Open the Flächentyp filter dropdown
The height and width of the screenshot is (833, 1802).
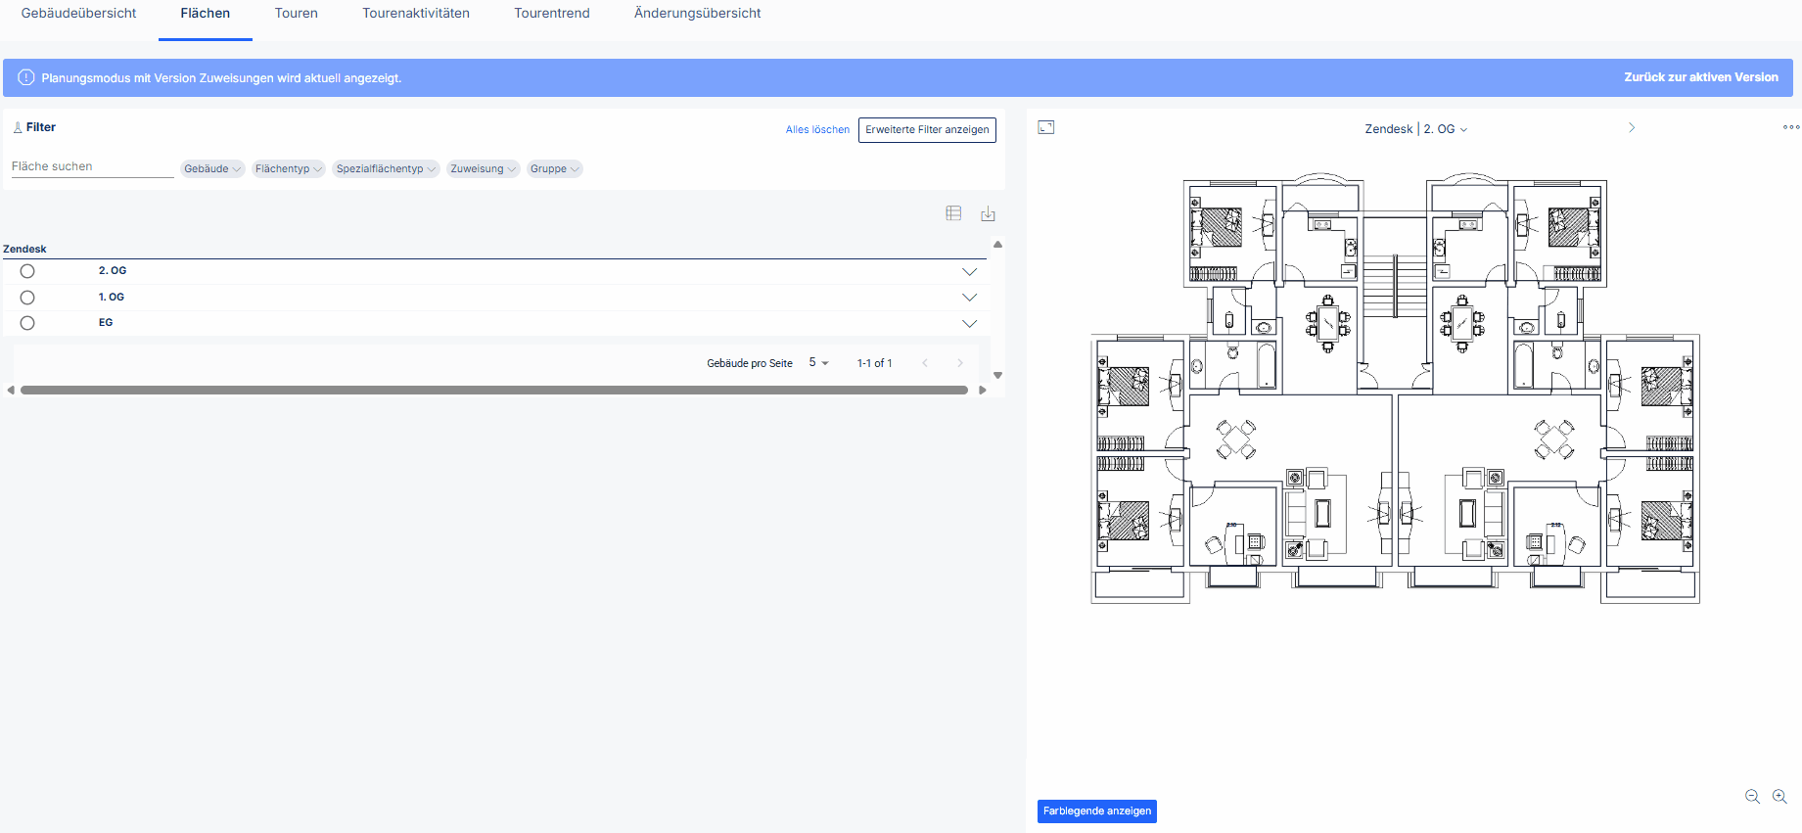tap(288, 168)
